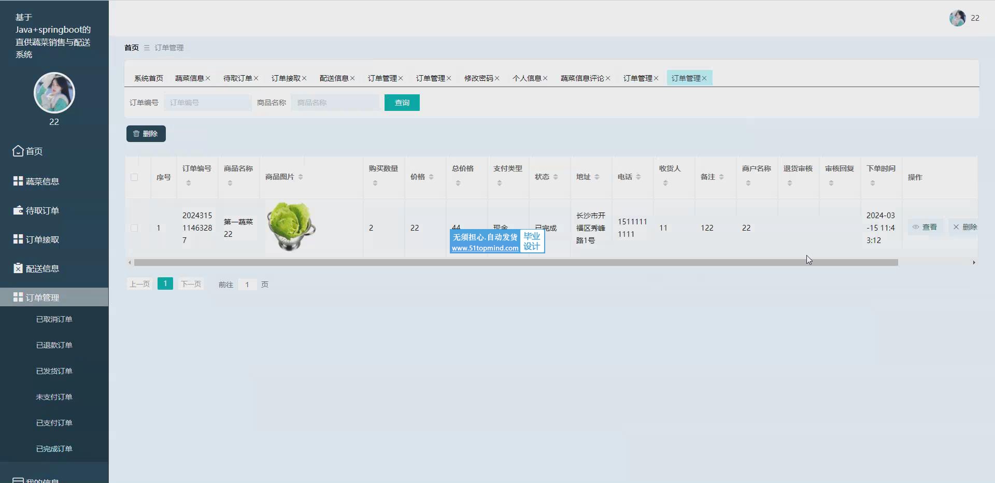Sort by 退货审核 column arrows
Viewport: 995px width, 483px height.
pyautogui.click(x=790, y=183)
